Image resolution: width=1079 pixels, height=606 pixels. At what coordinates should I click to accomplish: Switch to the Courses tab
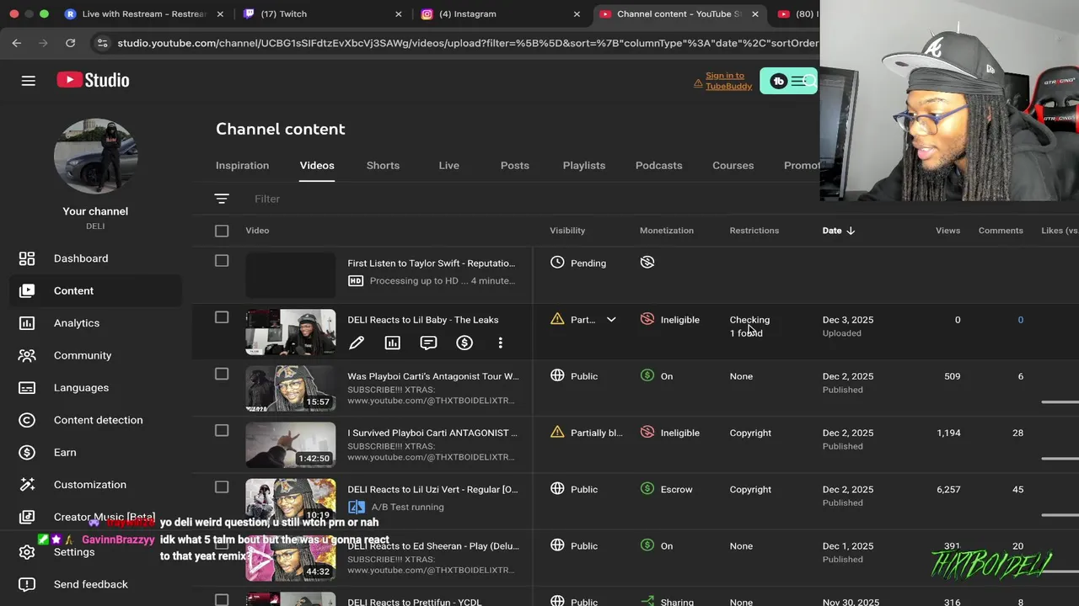pyautogui.click(x=733, y=166)
